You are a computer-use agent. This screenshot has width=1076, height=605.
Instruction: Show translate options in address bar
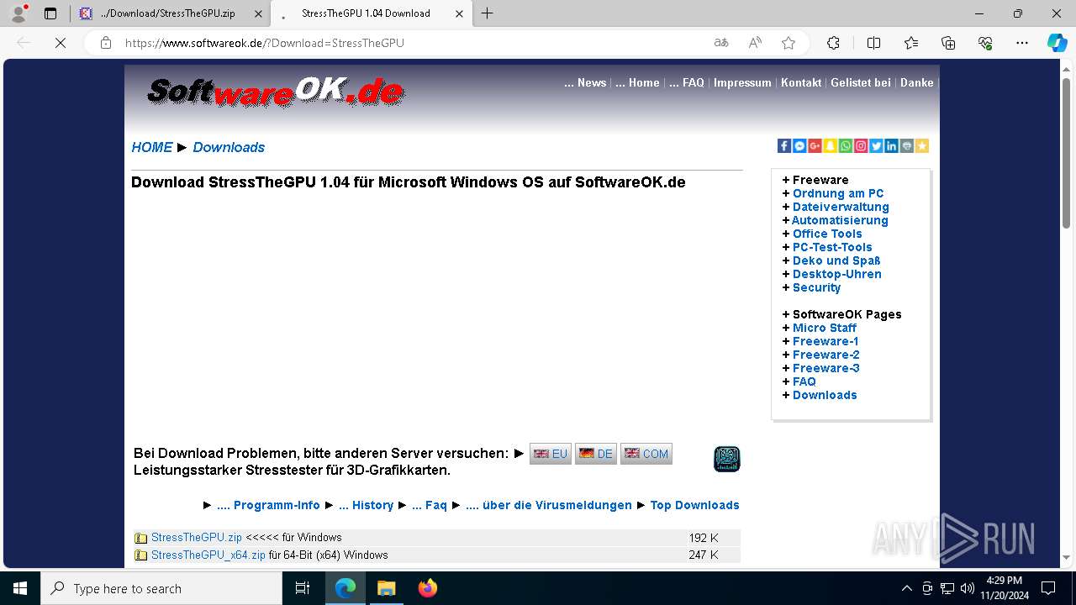721,43
